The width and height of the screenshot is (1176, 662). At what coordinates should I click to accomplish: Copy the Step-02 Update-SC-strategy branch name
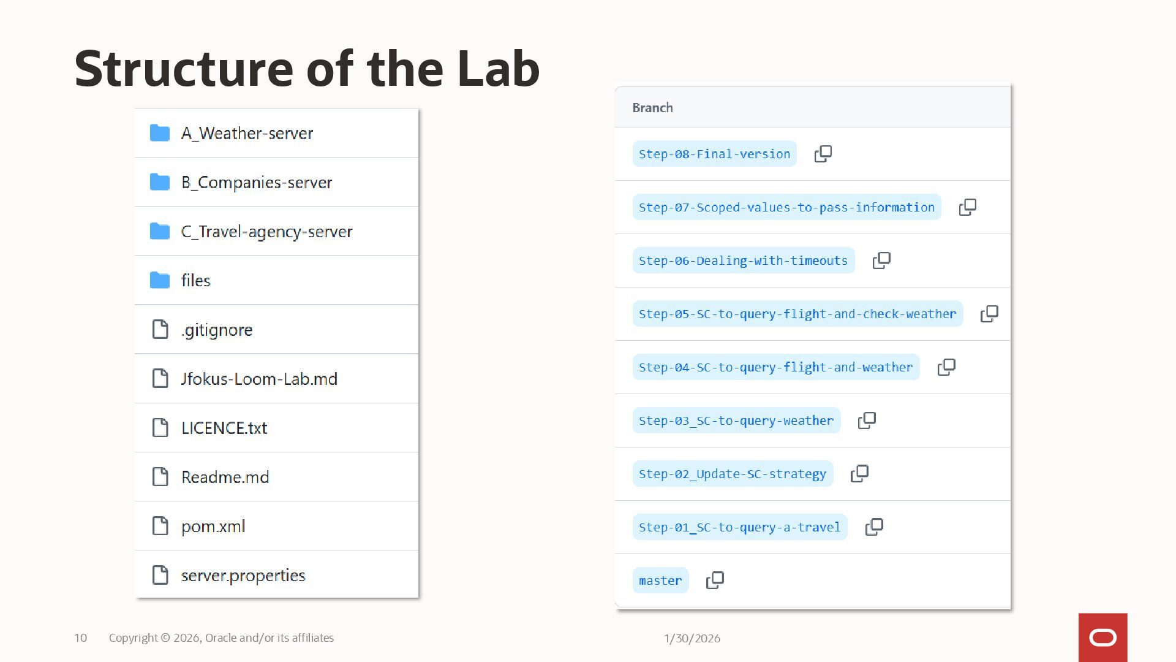click(x=859, y=474)
